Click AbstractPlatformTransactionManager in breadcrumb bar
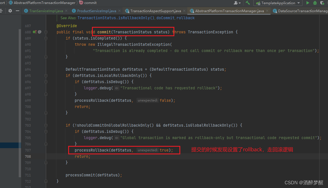The image size is (328, 188). (x=44, y=3)
